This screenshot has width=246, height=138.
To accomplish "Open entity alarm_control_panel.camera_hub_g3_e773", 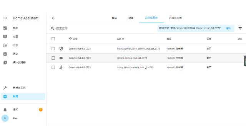I will click(138, 49).
